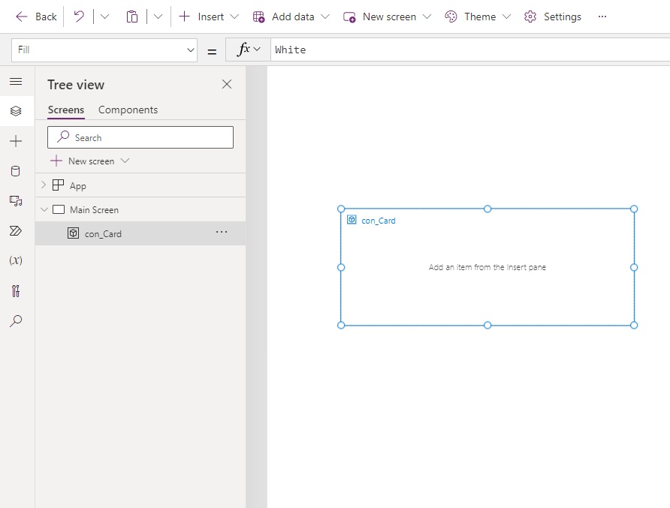
Task: Click the Insert plus icon in sidebar
Action: 16,141
